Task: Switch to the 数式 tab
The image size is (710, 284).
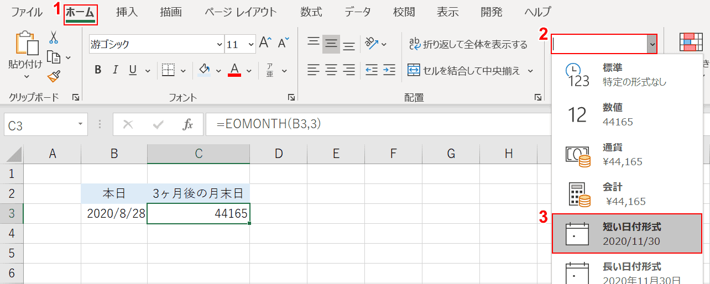Action: [x=311, y=12]
